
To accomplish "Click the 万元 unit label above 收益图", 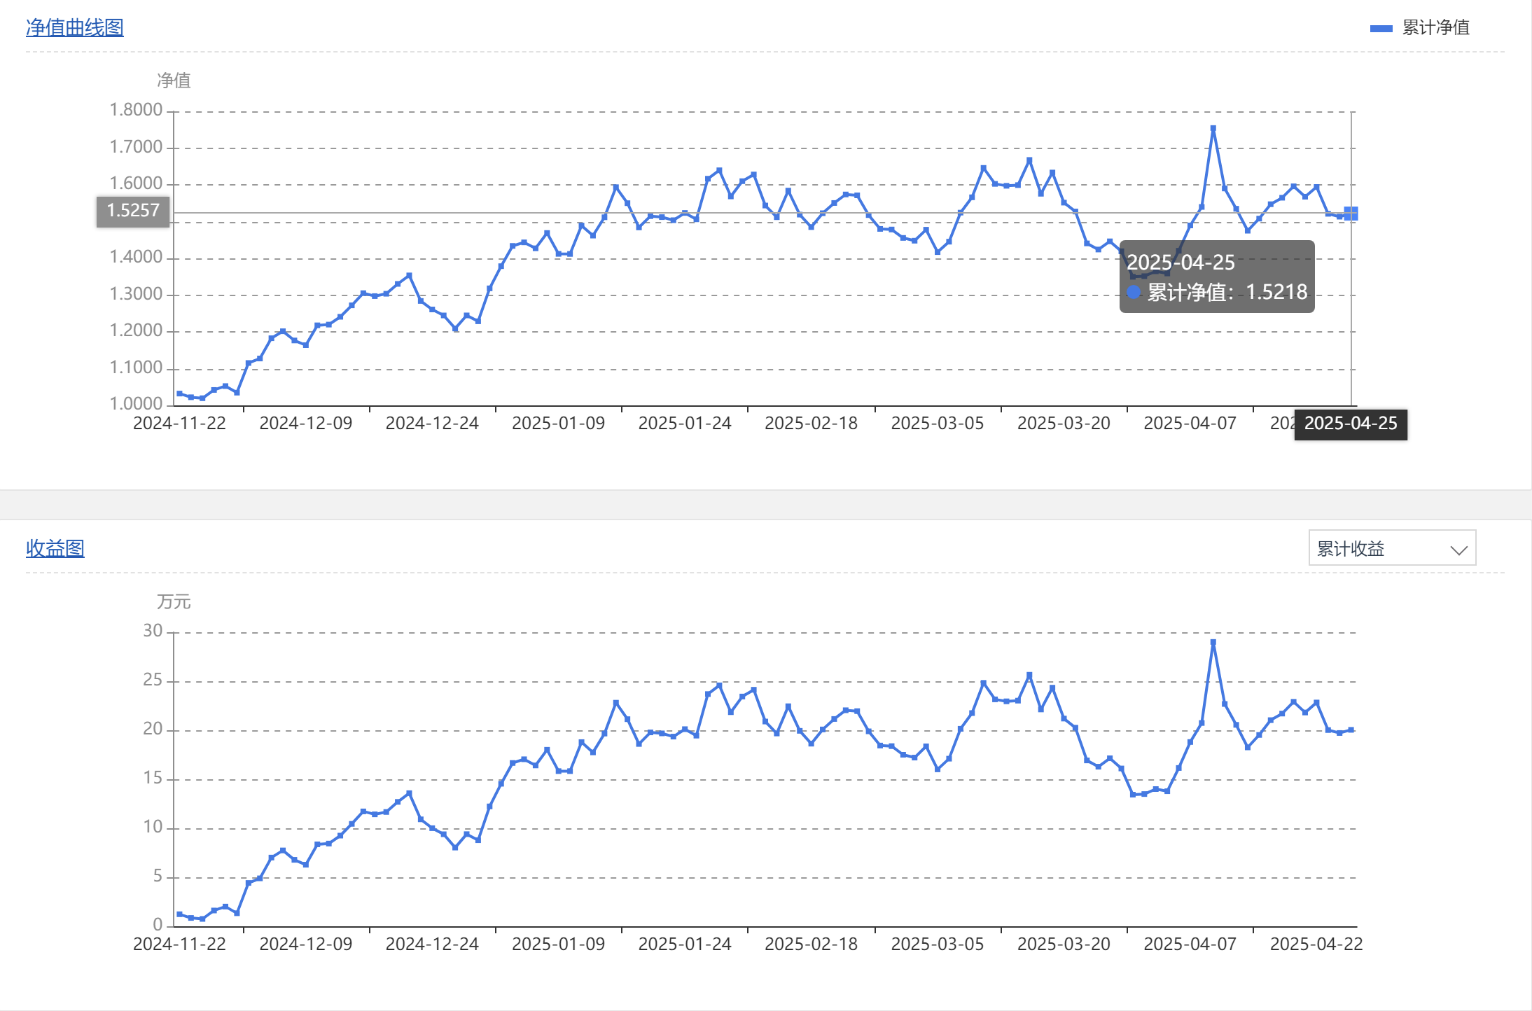I will tap(174, 601).
